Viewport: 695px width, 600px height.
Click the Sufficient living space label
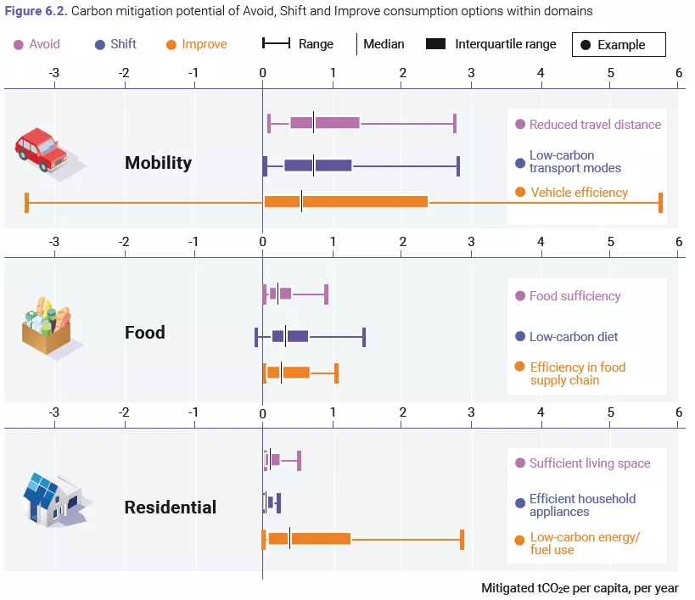[590, 463]
